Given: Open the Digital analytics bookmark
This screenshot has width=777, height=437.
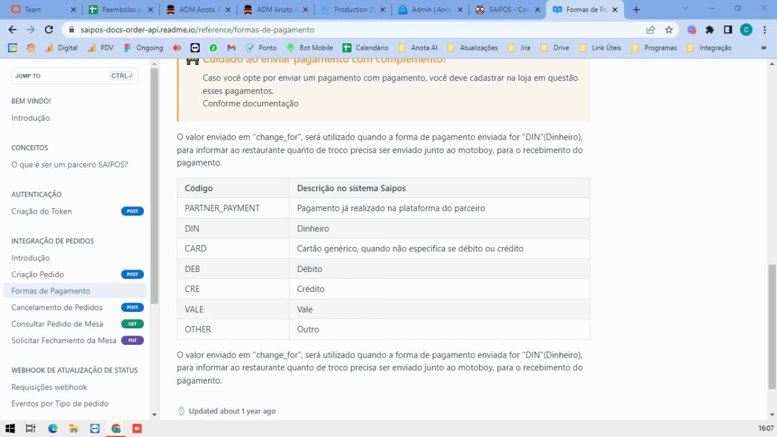Looking at the screenshot, I should pyautogui.click(x=61, y=47).
